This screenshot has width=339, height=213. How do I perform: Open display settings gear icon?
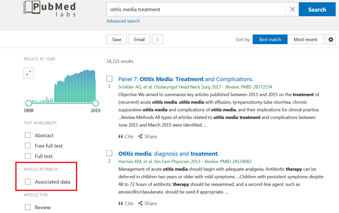coord(331,39)
